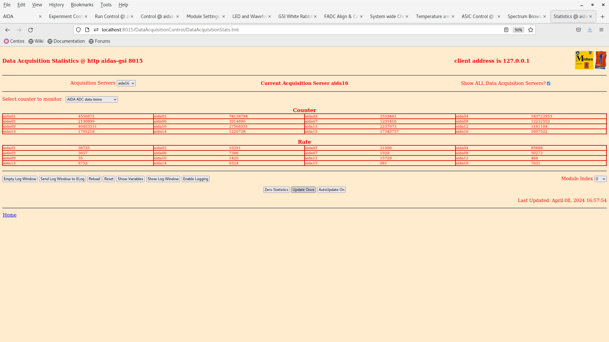
Task: Enable logging with Enable Logging button
Action: click(x=195, y=179)
